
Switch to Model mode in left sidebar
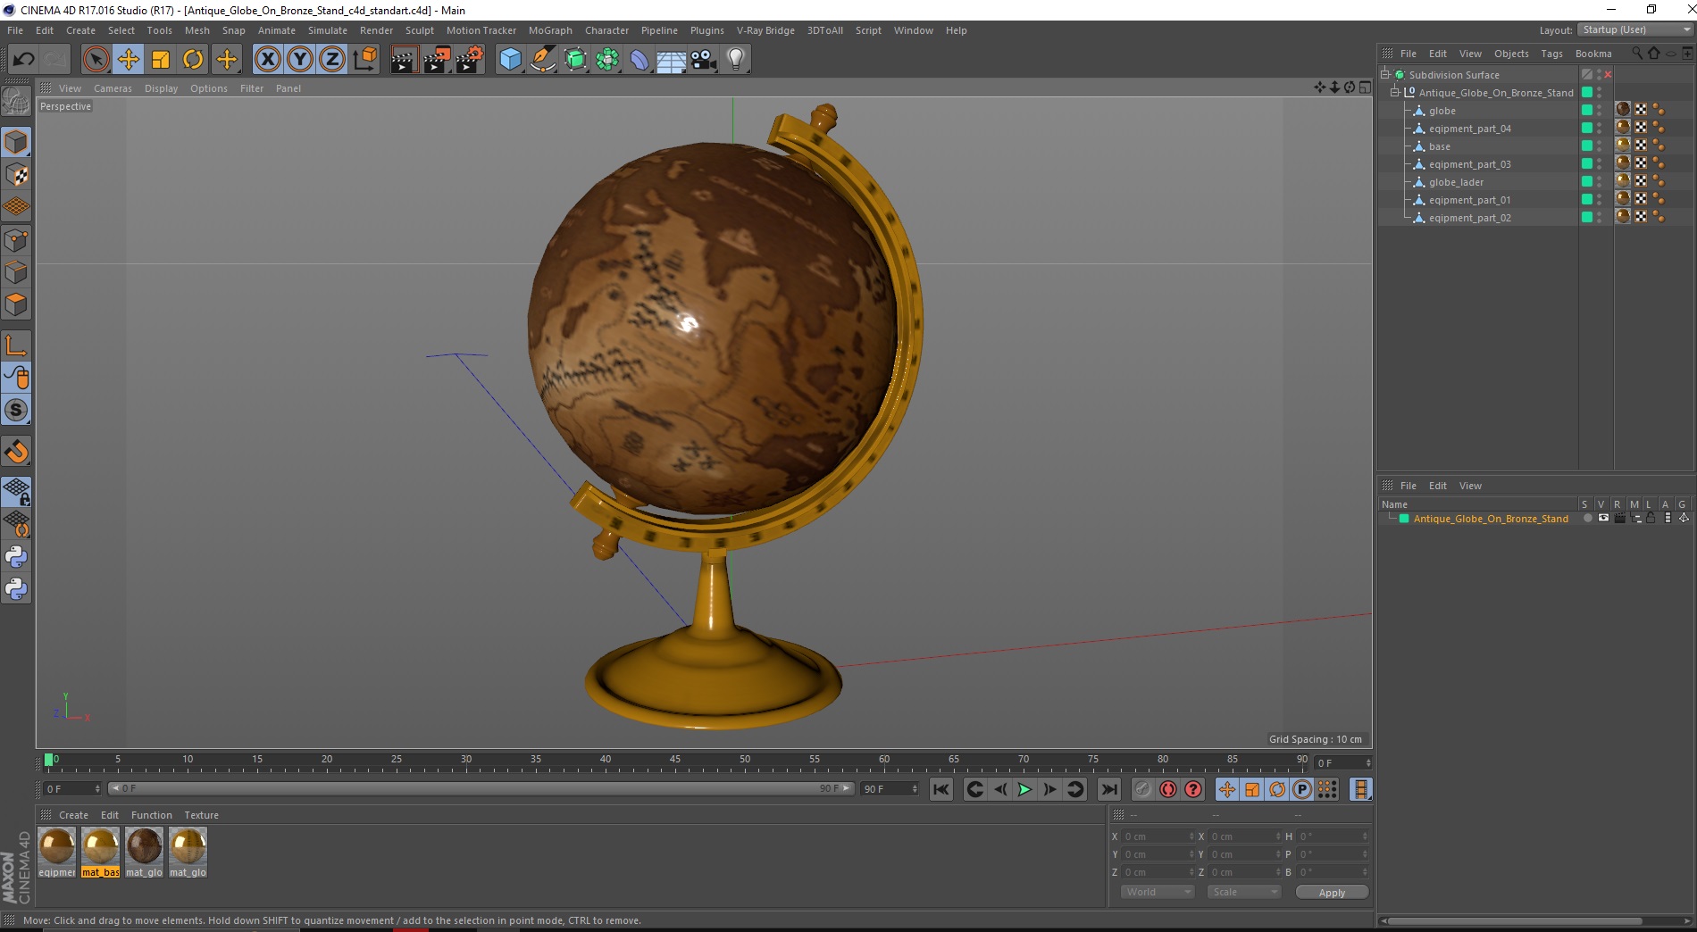[x=16, y=142]
